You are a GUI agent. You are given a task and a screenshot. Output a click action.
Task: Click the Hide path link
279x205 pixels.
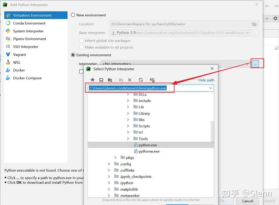click(206, 80)
